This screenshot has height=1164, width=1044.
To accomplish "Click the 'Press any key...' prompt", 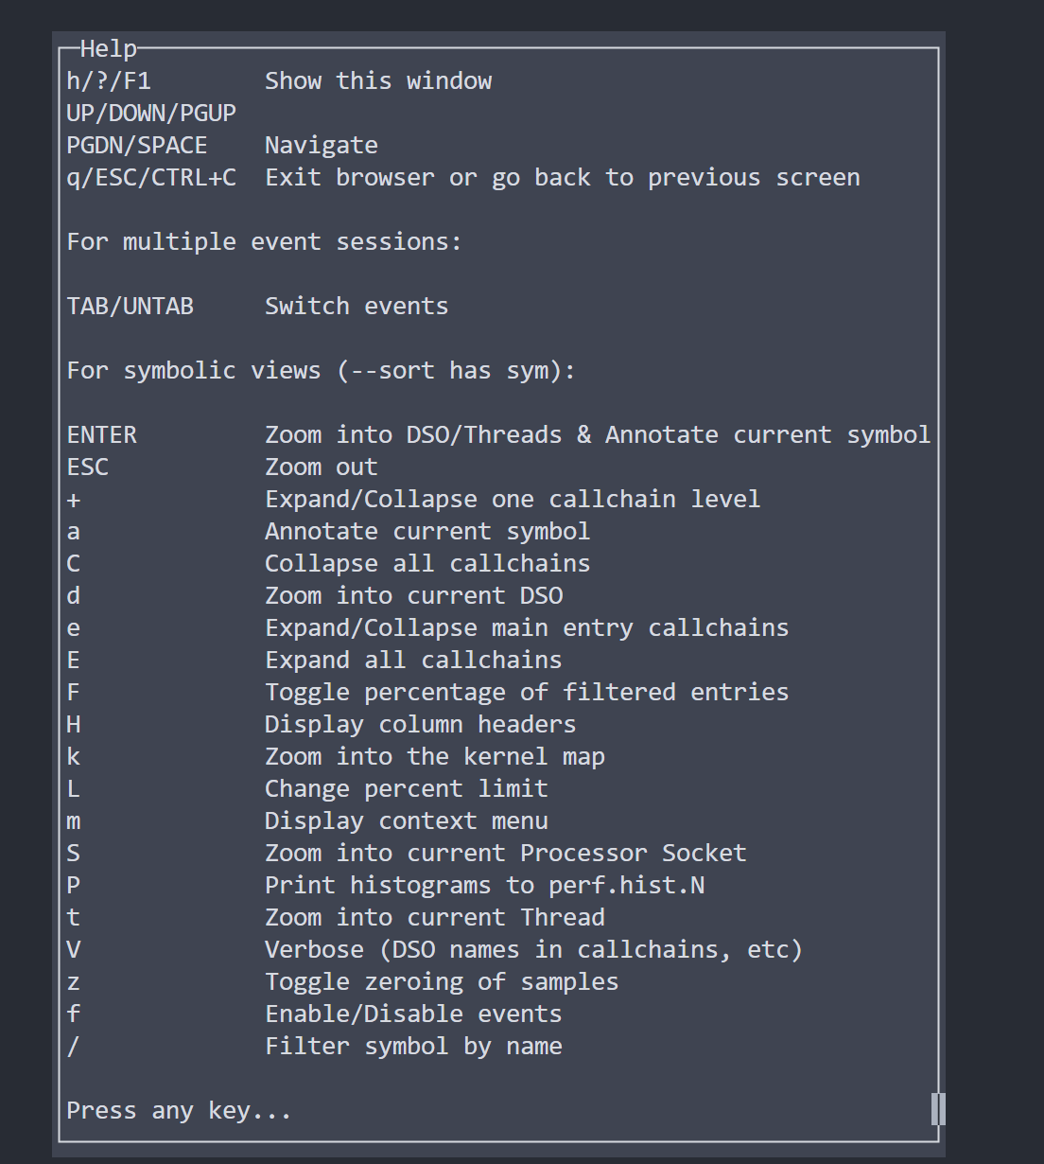I will pos(179,1110).
